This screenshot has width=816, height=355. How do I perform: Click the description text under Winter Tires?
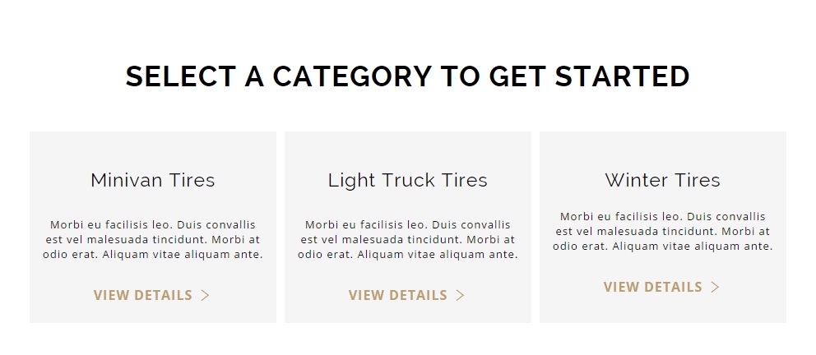pos(663,231)
